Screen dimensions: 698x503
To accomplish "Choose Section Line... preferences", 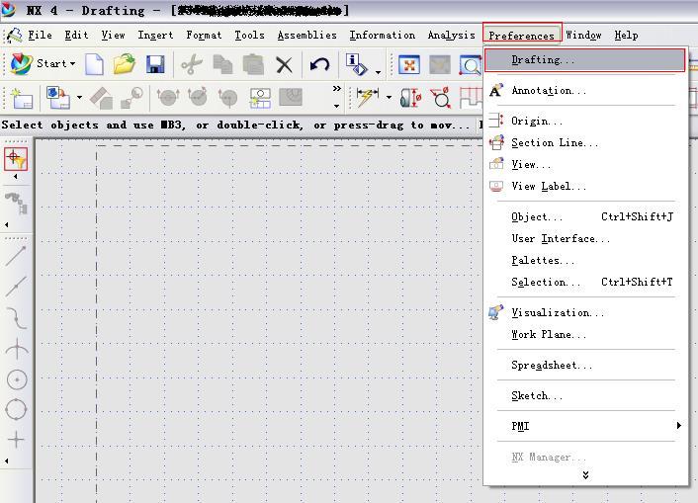I will 586,142.
